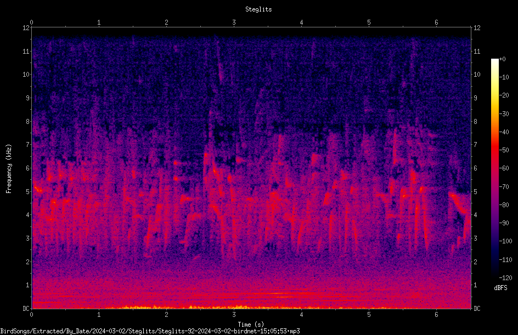Click the +0 mark on the dBFS color scale
The width and height of the screenshot is (518, 335).
503,59
